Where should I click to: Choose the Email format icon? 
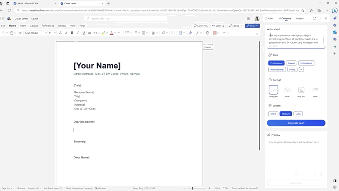click(x=287, y=90)
